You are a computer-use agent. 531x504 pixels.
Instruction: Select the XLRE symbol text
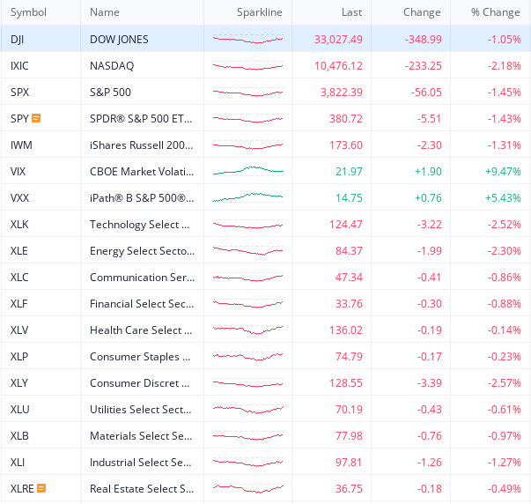point(22,488)
